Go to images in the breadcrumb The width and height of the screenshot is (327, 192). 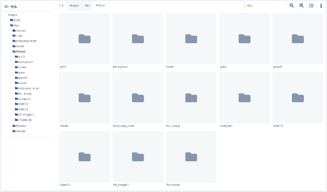(74, 6)
